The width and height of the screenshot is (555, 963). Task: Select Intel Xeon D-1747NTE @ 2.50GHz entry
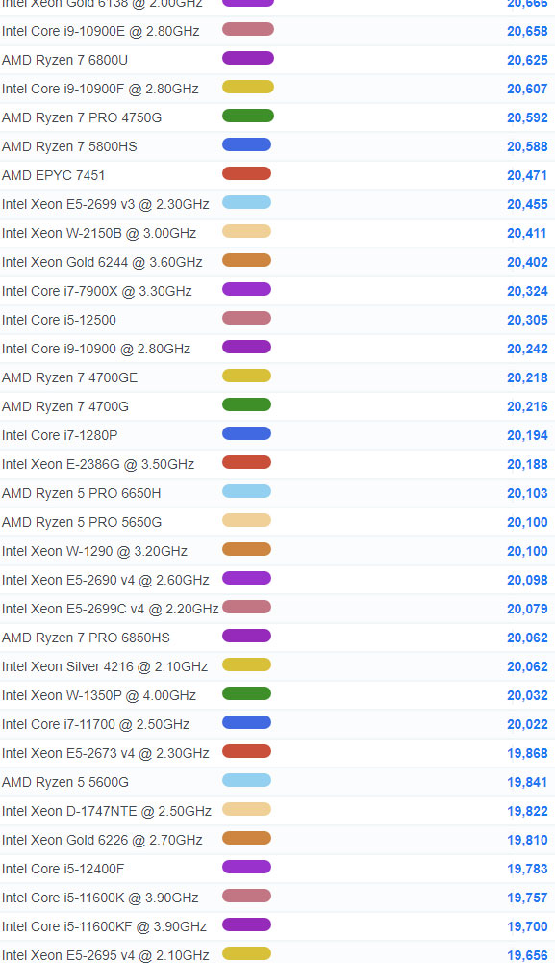[107, 810]
